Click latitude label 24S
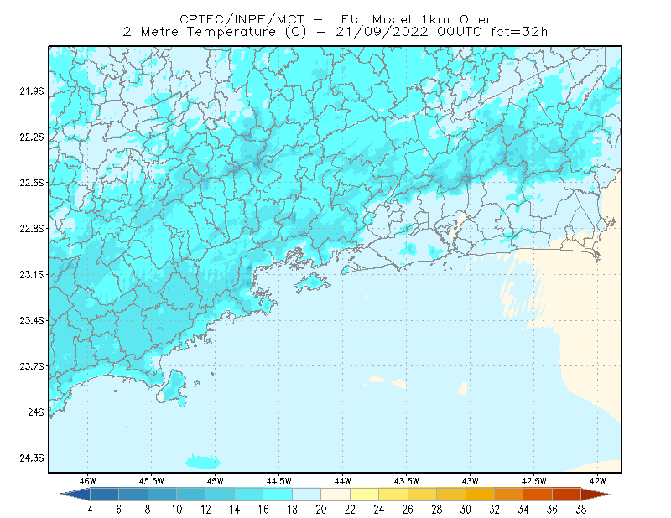The width and height of the screenshot is (671, 518). 36,412
